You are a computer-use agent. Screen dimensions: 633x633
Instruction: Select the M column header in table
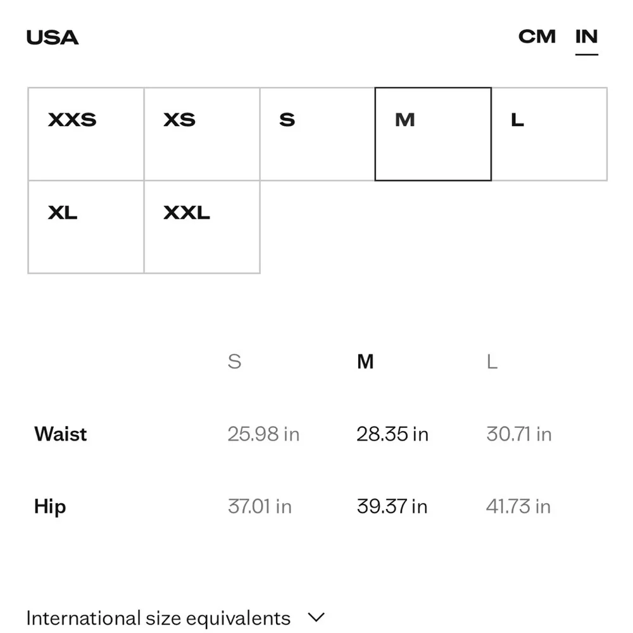click(365, 361)
